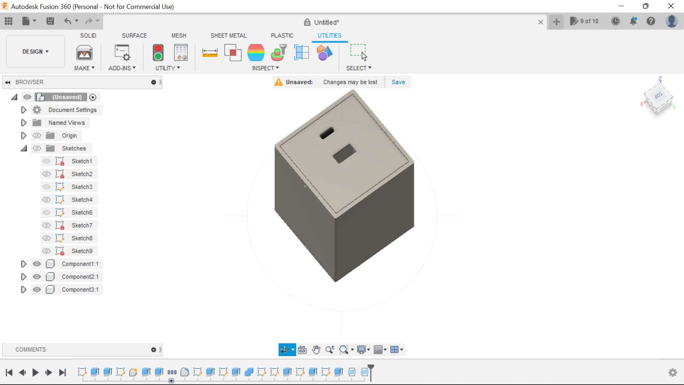684x385 pixels.
Task: Switch to SHEET METAL tab
Action: [x=228, y=35]
